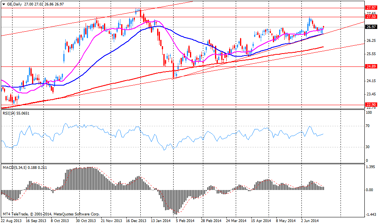Click the 27.97 red price level tag

(371, 7)
